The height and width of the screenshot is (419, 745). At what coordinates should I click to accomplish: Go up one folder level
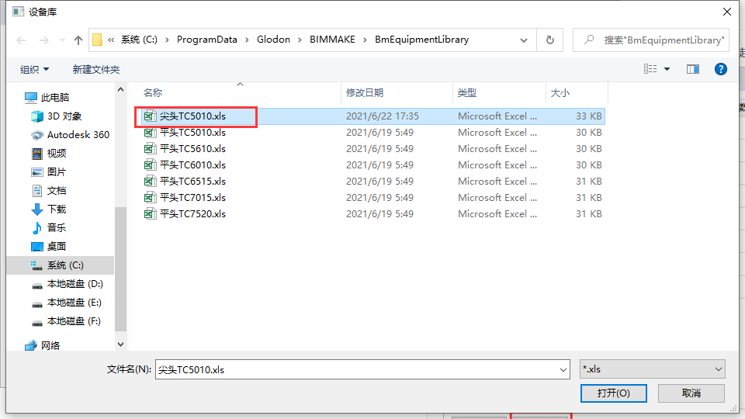(x=78, y=40)
